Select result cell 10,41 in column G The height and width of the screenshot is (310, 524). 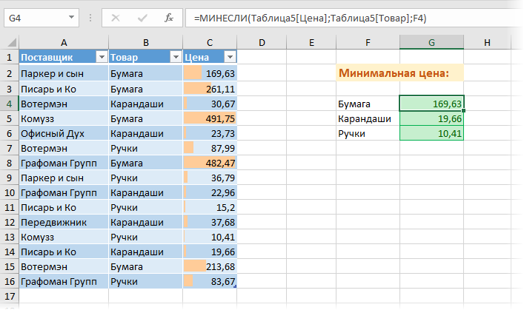point(431,133)
